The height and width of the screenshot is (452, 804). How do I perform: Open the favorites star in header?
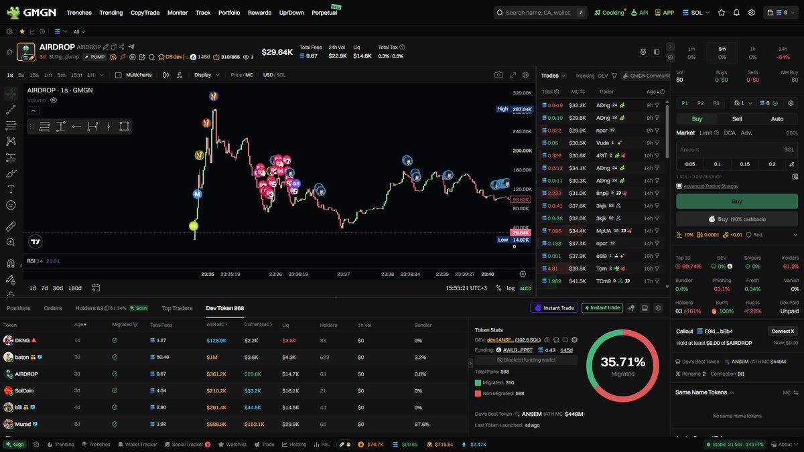tap(721, 12)
